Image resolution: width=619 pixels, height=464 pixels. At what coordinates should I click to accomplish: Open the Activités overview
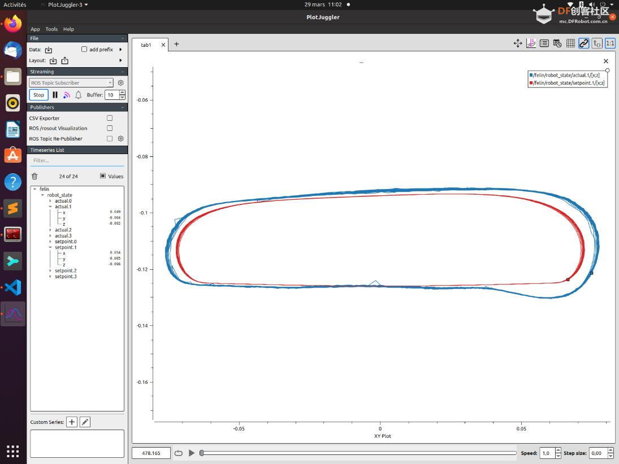[15, 5]
